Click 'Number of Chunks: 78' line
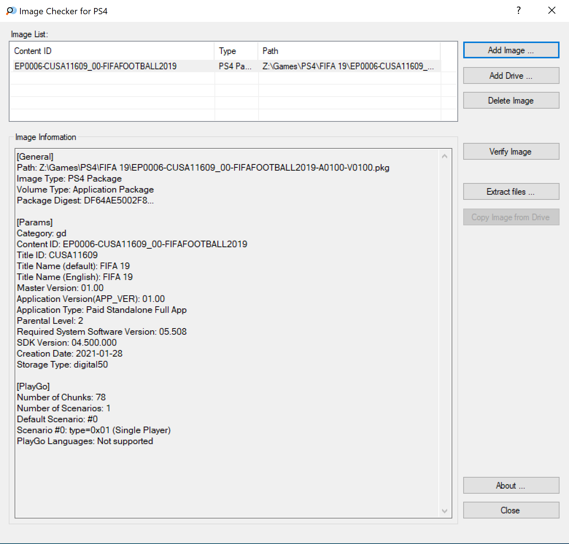This screenshot has width=569, height=544. tap(61, 397)
